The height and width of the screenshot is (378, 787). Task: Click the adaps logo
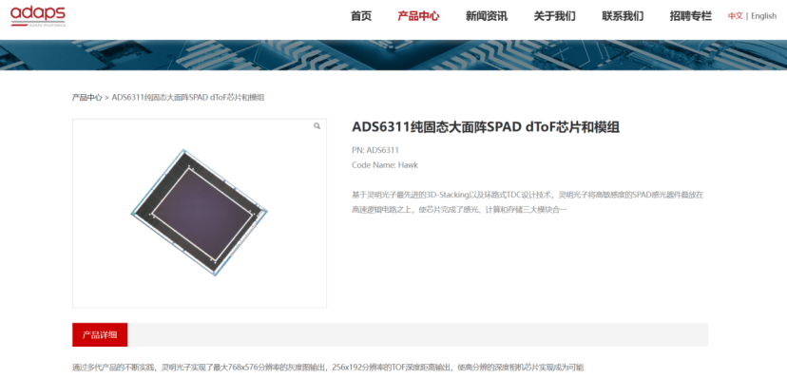pos(38,15)
